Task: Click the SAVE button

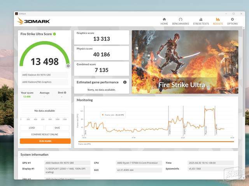Action: coord(57,127)
